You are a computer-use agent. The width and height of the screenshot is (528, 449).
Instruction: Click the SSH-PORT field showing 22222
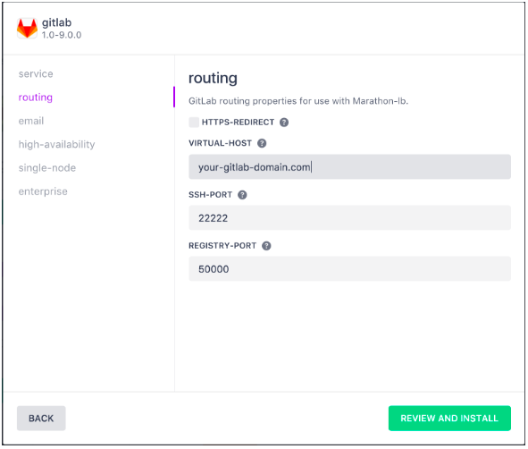(349, 217)
